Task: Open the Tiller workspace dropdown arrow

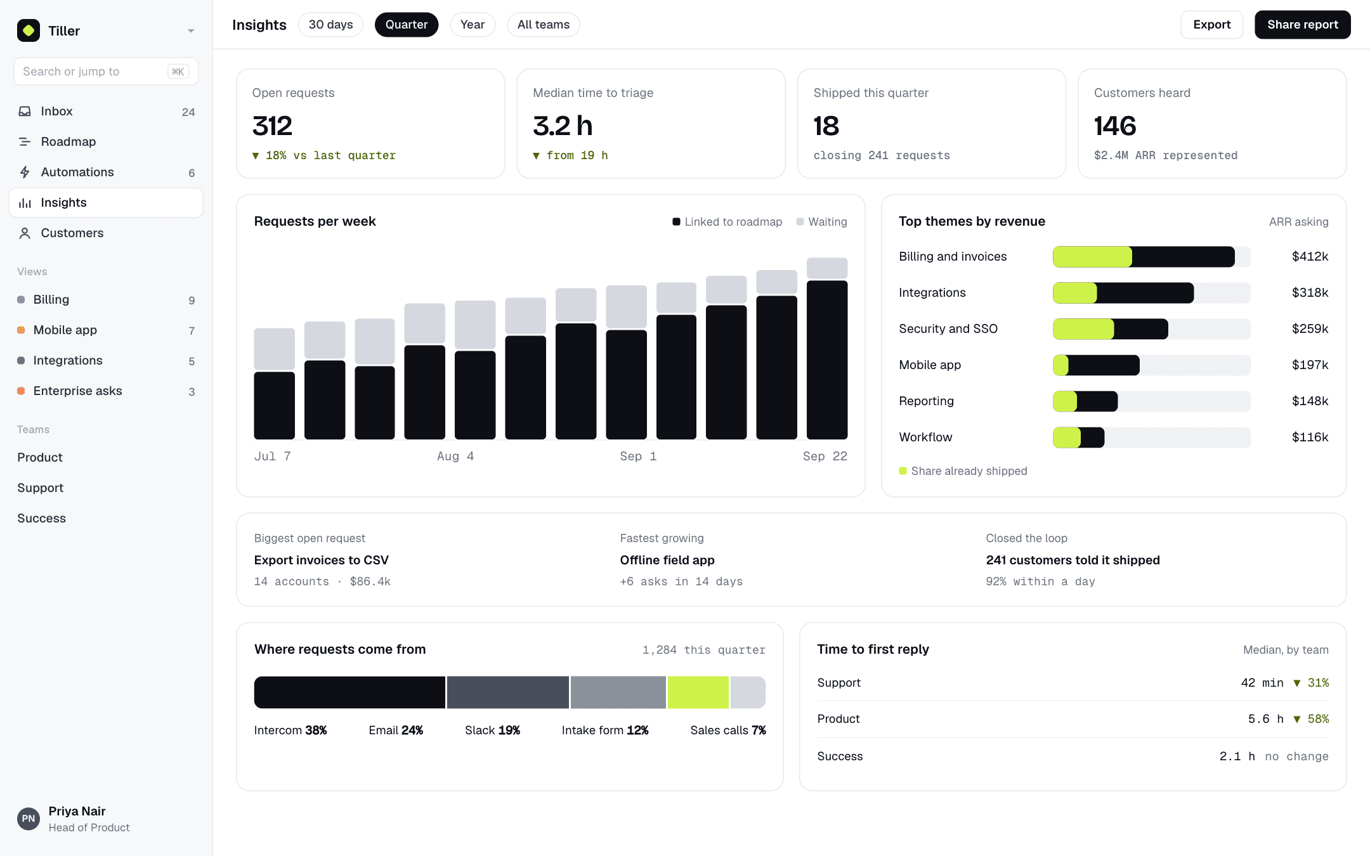Action: (191, 30)
